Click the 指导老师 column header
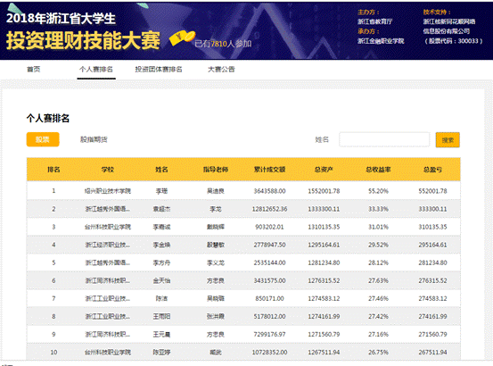Image resolution: width=493 pixels, height=366 pixels. (x=216, y=170)
